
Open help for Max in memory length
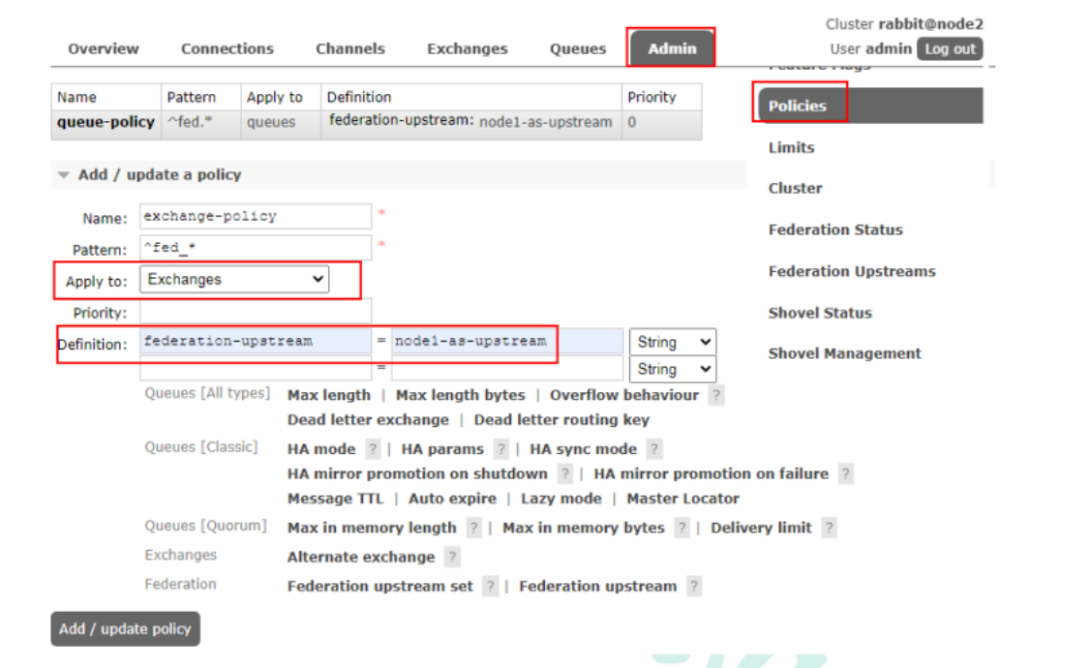point(473,528)
